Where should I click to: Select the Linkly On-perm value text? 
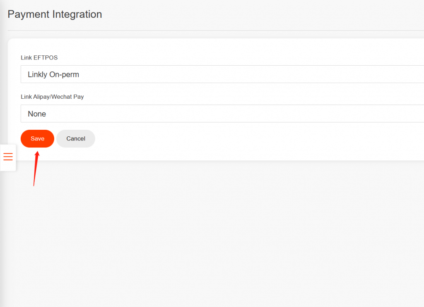pos(53,75)
